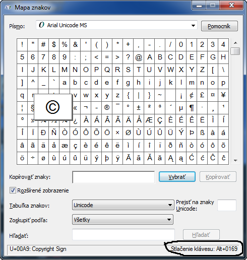Viewport: 247px width, 260px height.
Task: Focus the Kopírovať znaky text field
Action: tap(113, 177)
